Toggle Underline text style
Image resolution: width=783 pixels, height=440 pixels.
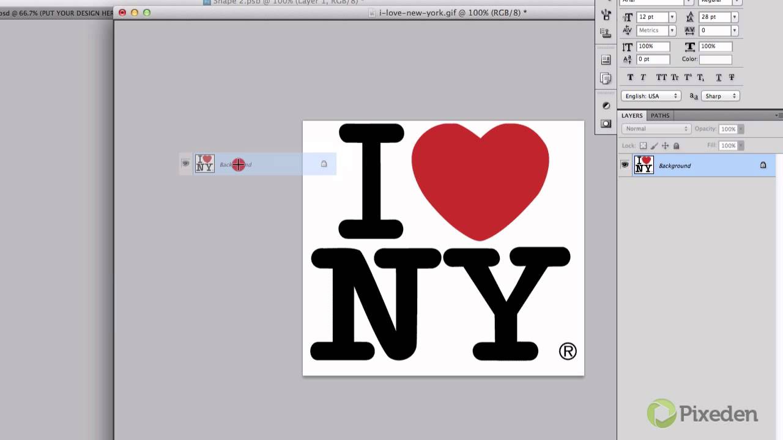719,78
